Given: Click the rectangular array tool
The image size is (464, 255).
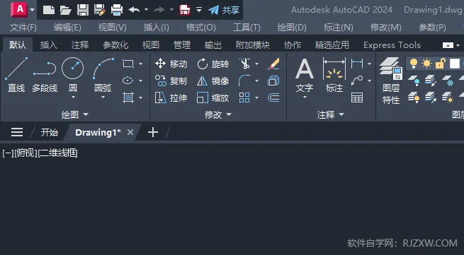Looking at the screenshot, I should pos(244,97).
